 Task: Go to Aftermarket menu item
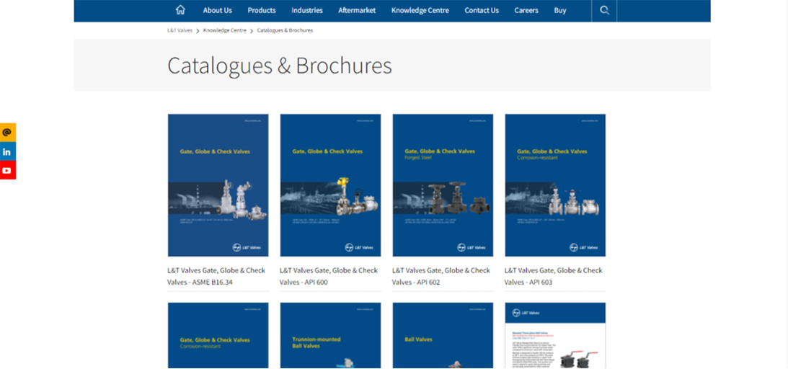357,10
